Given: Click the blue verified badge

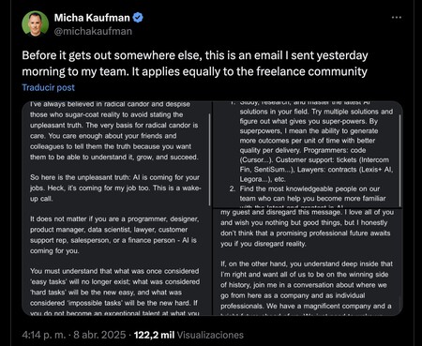Looking at the screenshot, I should pyautogui.click(x=138, y=18).
